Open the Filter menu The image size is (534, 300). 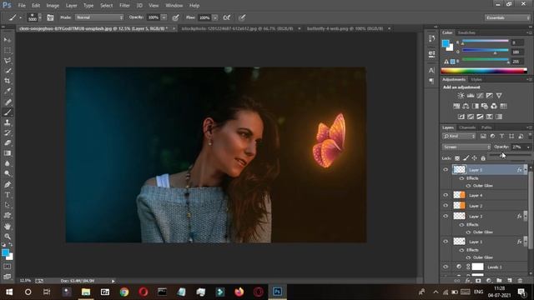coord(124,6)
